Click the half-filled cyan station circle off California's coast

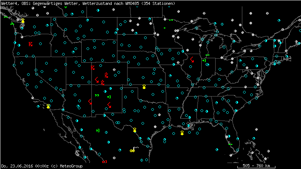tap(38, 106)
